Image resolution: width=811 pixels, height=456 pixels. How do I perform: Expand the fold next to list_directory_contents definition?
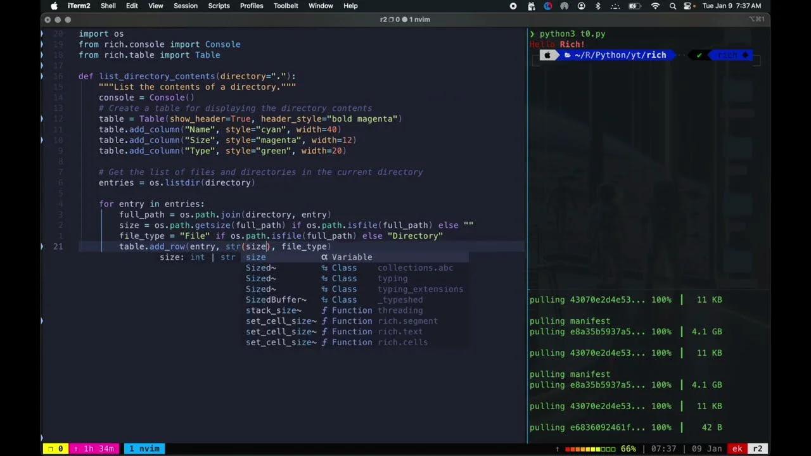pyautogui.click(x=42, y=76)
